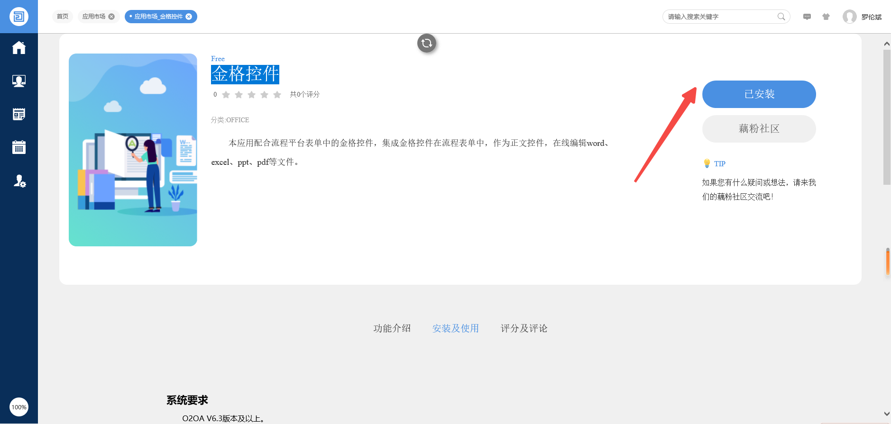Click the O2OA V6.3版本及以上 text
The height and width of the screenshot is (424, 891).
click(x=224, y=419)
